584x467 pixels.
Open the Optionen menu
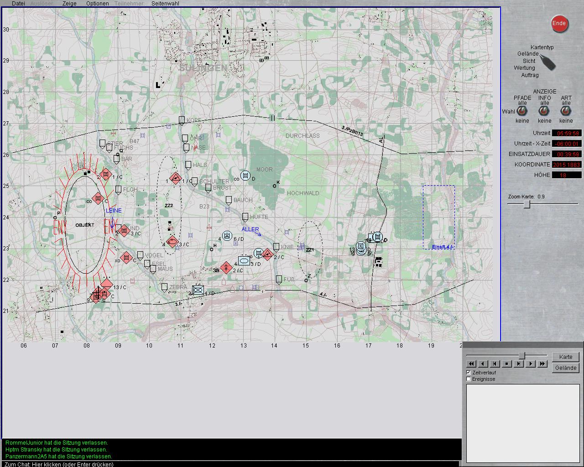pos(97,3)
